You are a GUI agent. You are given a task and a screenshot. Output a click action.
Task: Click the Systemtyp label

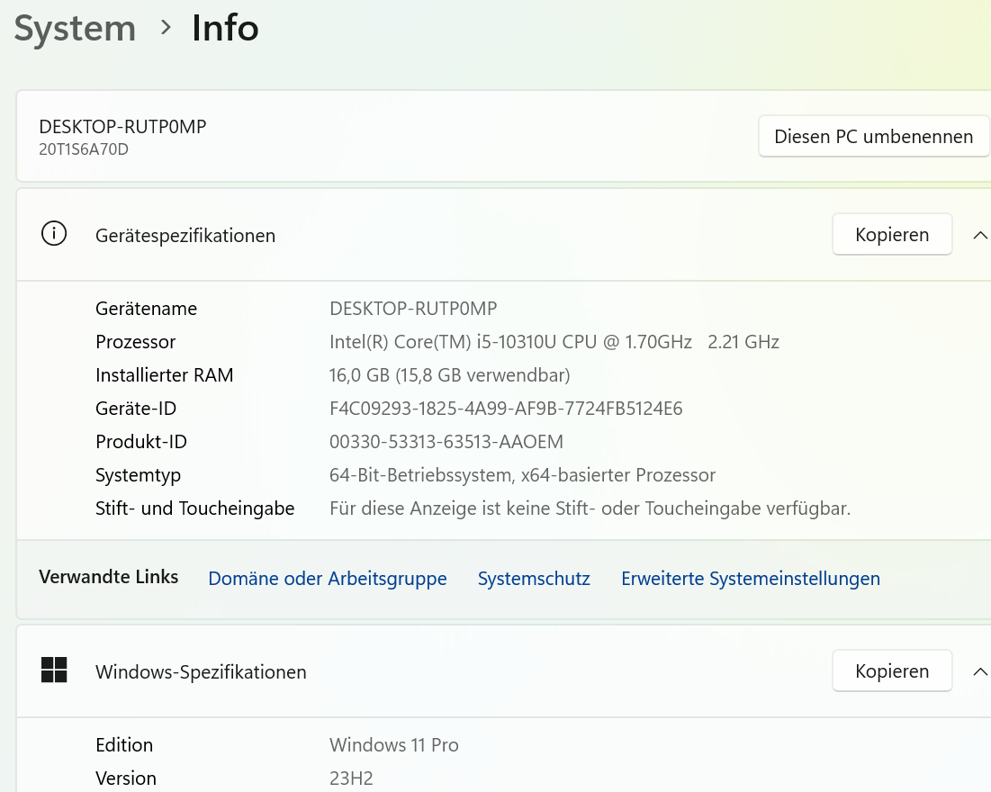[x=138, y=475]
